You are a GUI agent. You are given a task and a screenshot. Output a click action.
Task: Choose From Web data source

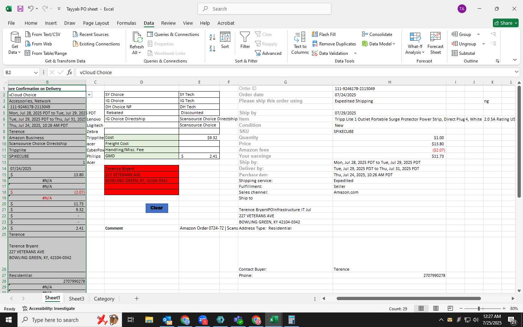pyautogui.click(x=38, y=44)
